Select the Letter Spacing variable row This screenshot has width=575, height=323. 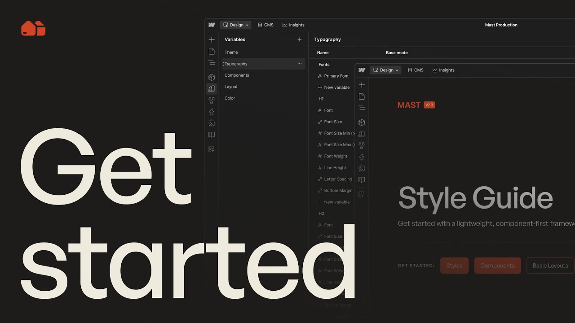(x=335, y=179)
